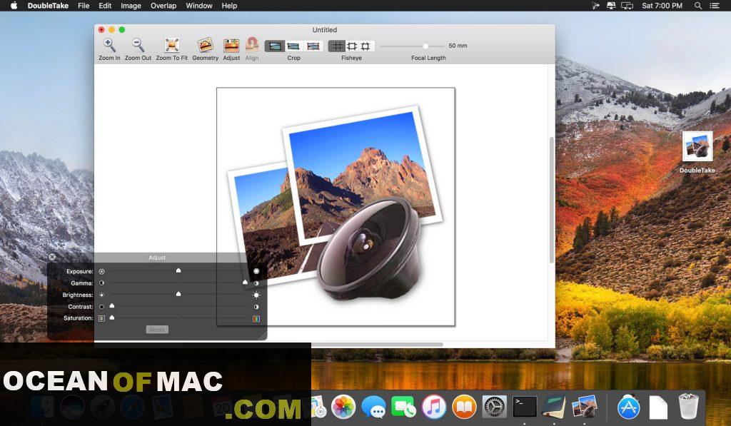Open the File menu
This screenshot has width=731, height=426.
pyautogui.click(x=84, y=6)
